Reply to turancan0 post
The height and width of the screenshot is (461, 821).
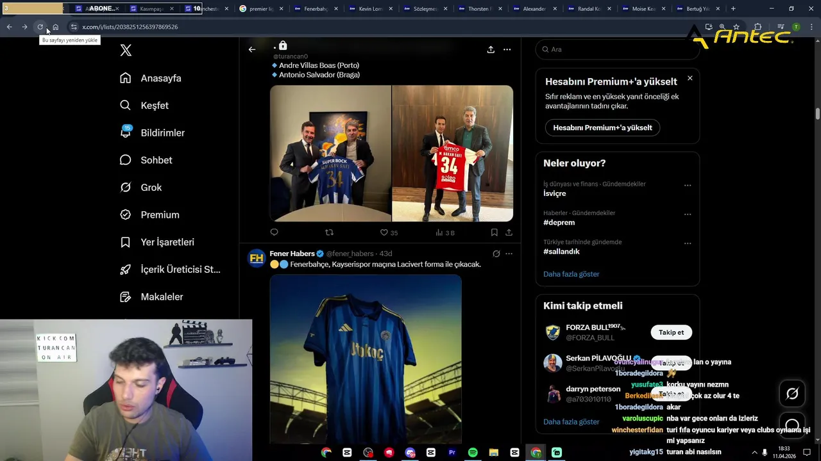[x=274, y=232]
